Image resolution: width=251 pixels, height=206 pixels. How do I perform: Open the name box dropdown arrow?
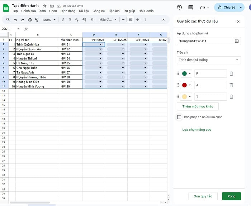[x=18, y=29]
